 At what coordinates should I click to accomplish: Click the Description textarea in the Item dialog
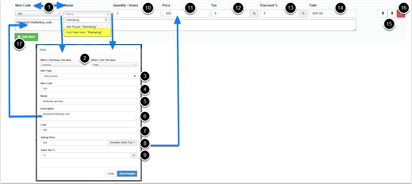89,116
